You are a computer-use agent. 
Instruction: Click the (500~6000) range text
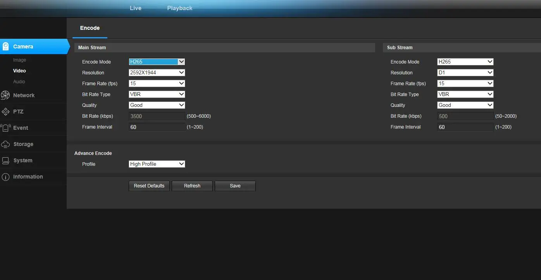[199, 116]
